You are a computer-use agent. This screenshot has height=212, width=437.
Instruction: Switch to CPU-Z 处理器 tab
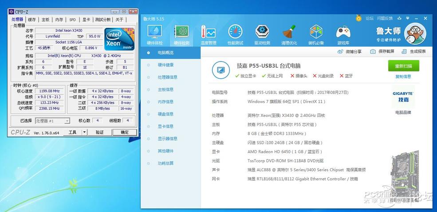point(18,19)
